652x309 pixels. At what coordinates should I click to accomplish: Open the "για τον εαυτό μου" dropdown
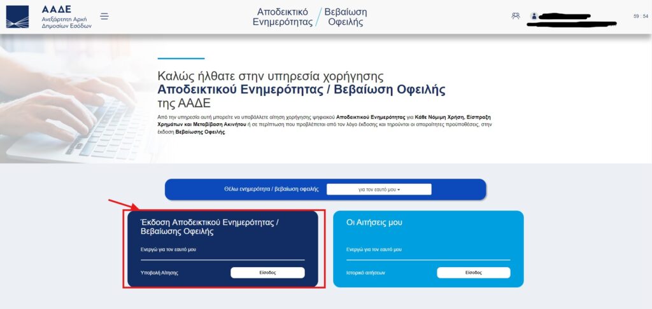[x=379, y=189]
